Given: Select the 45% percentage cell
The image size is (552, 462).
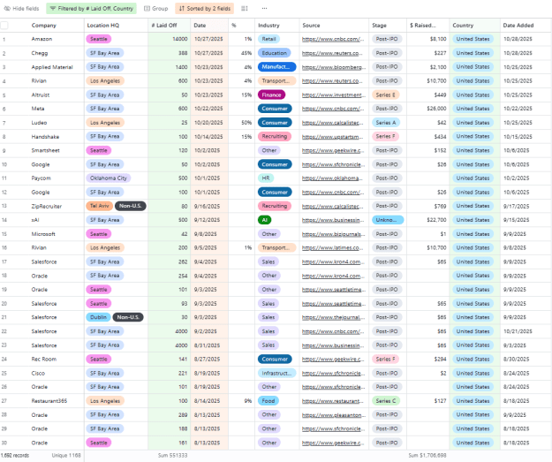Looking at the screenshot, I should pyautogui.click(x=241, y=53).
